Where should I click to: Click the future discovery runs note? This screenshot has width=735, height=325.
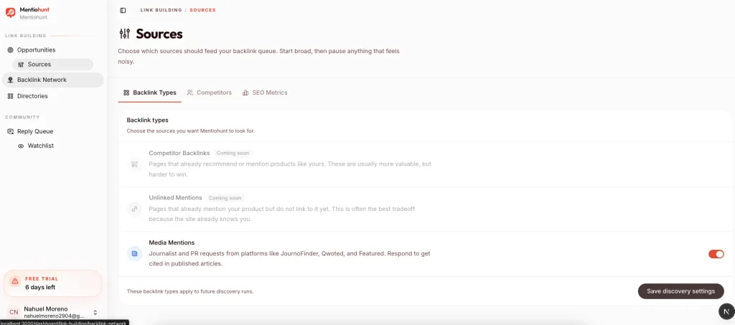point(189,291)
